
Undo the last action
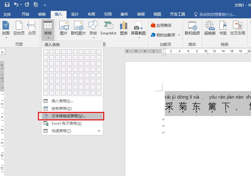point(16,4)
